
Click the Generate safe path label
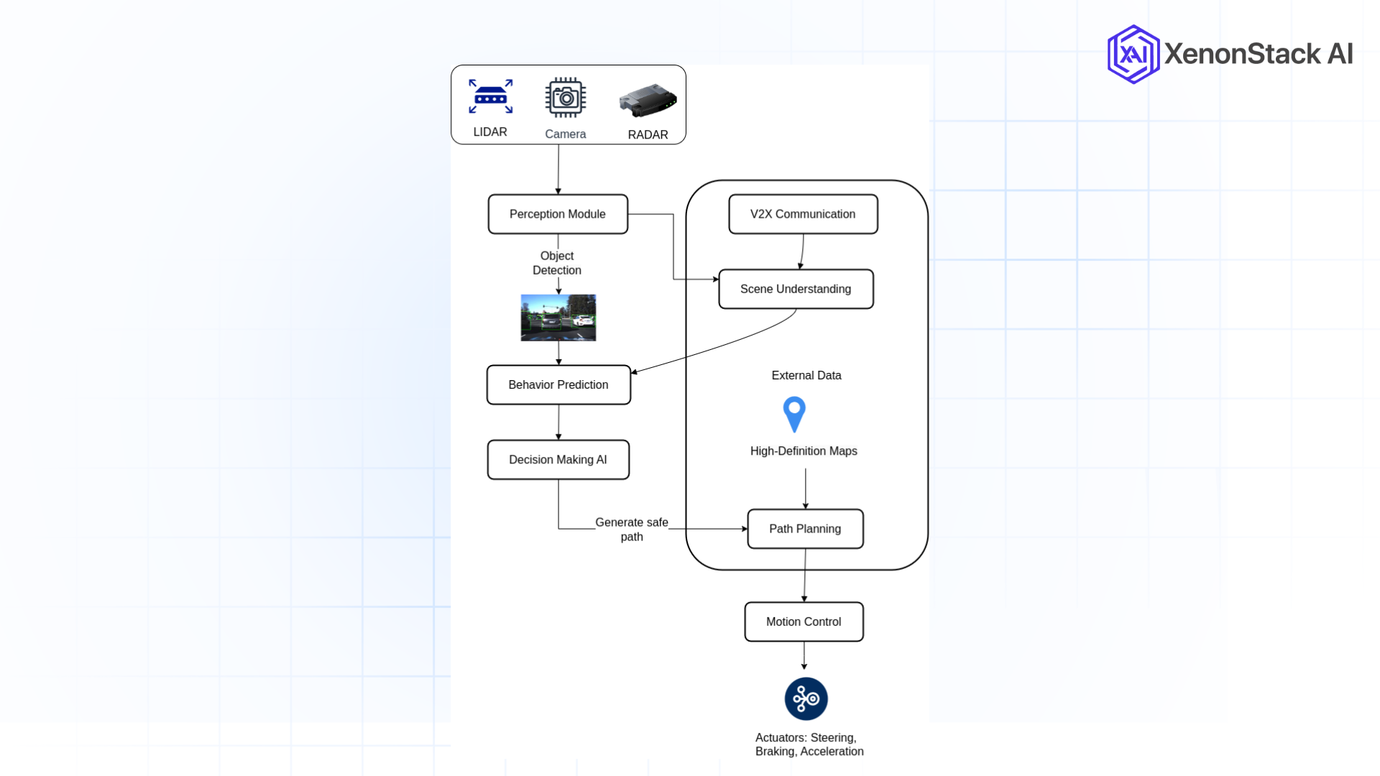[x=632, y=530]
